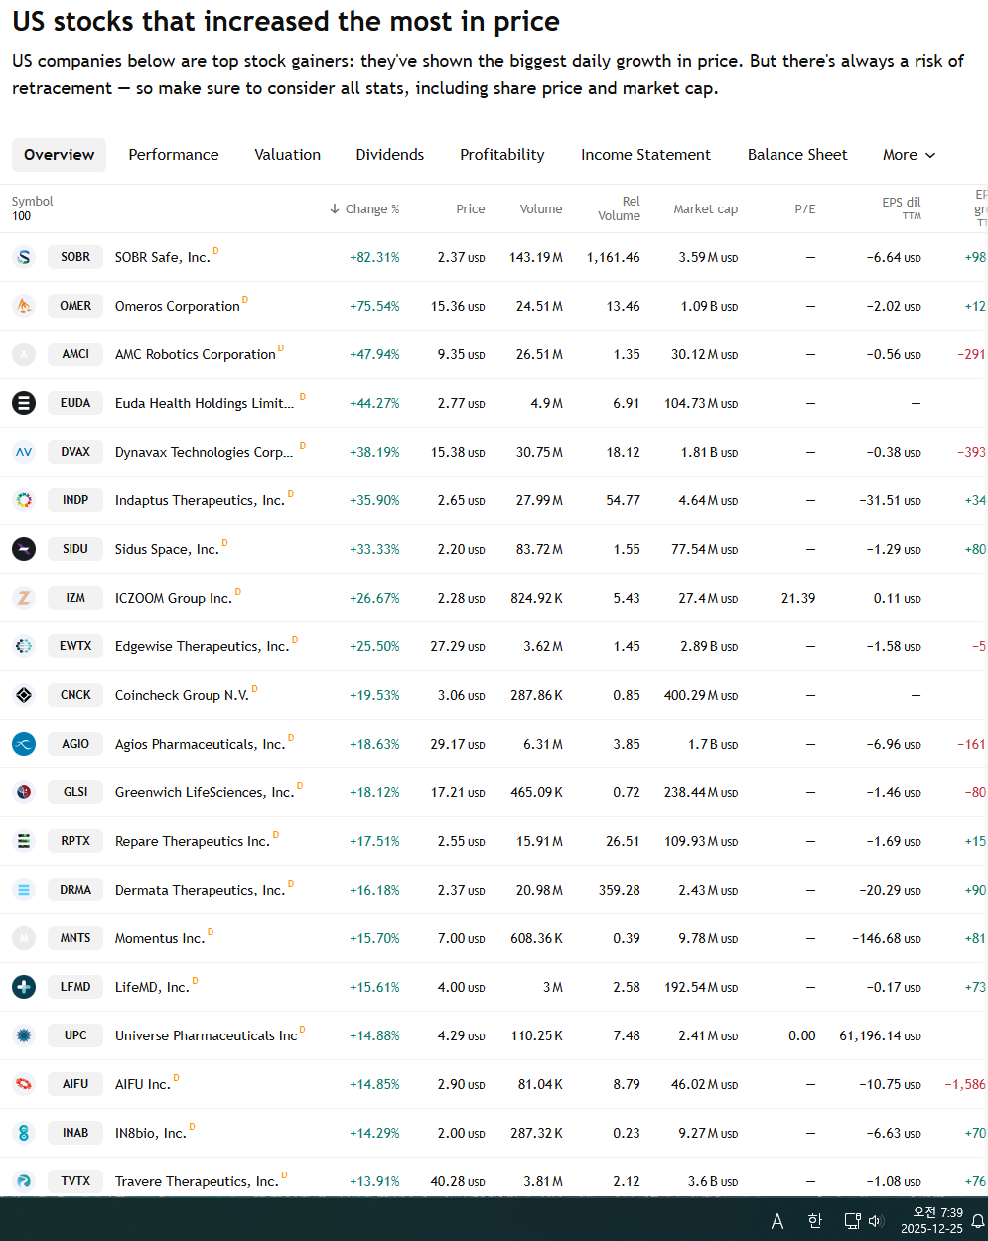The height and width of the screenshot is (1241, 988).
Task: Click the Agios Pharmaceuticals logo icon
Action: pos(24,744)
